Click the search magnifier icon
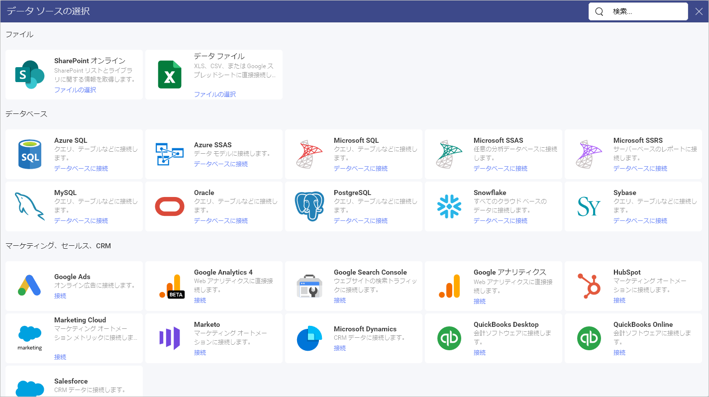 pyautogui.click(x=599, y=11)
